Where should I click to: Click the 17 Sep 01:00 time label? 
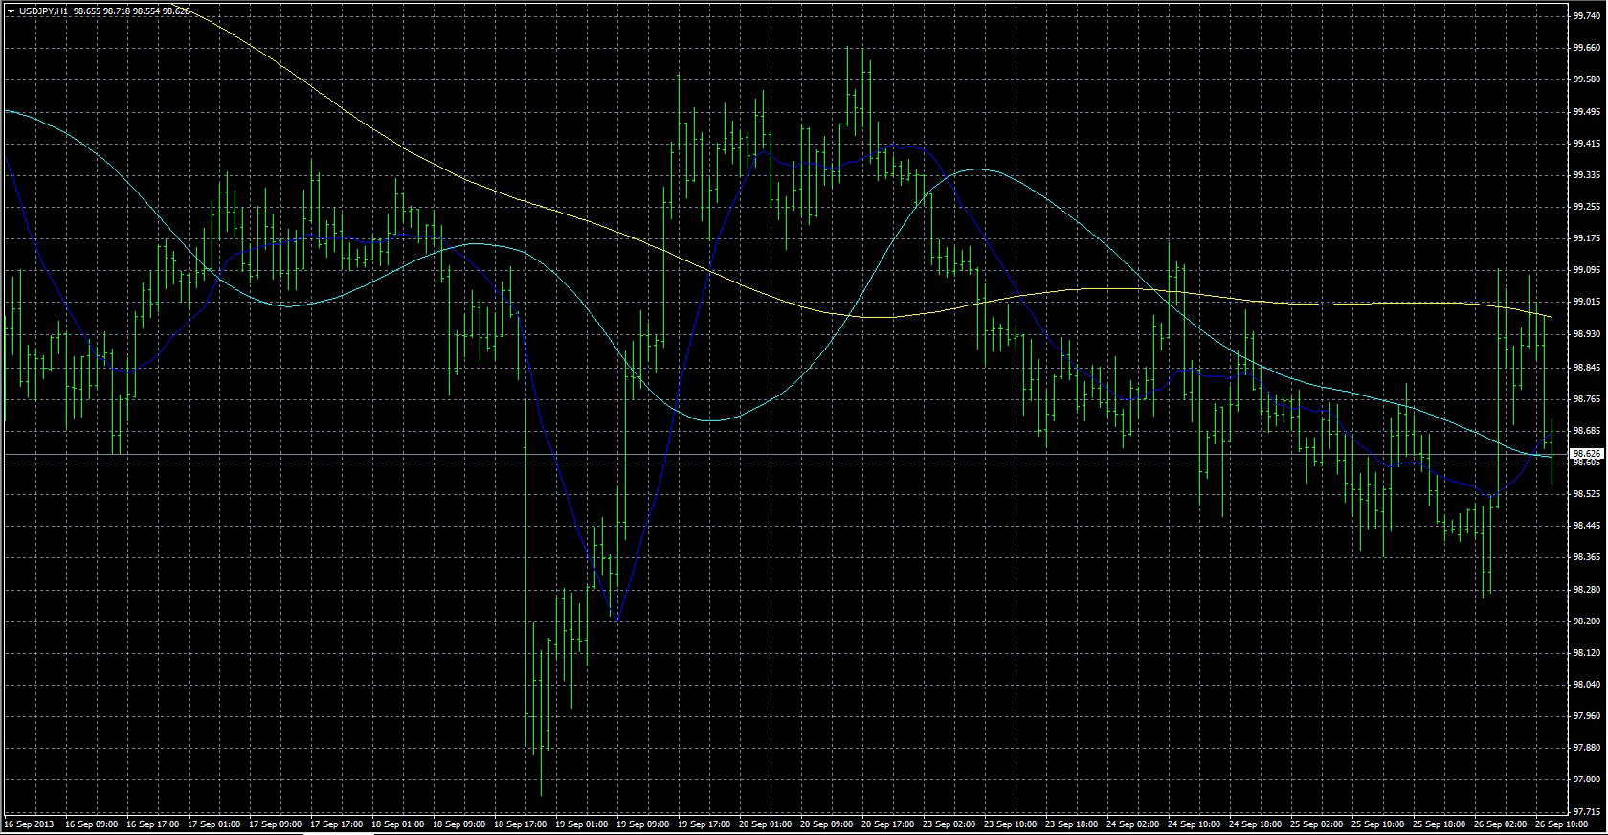click(213, 824)
